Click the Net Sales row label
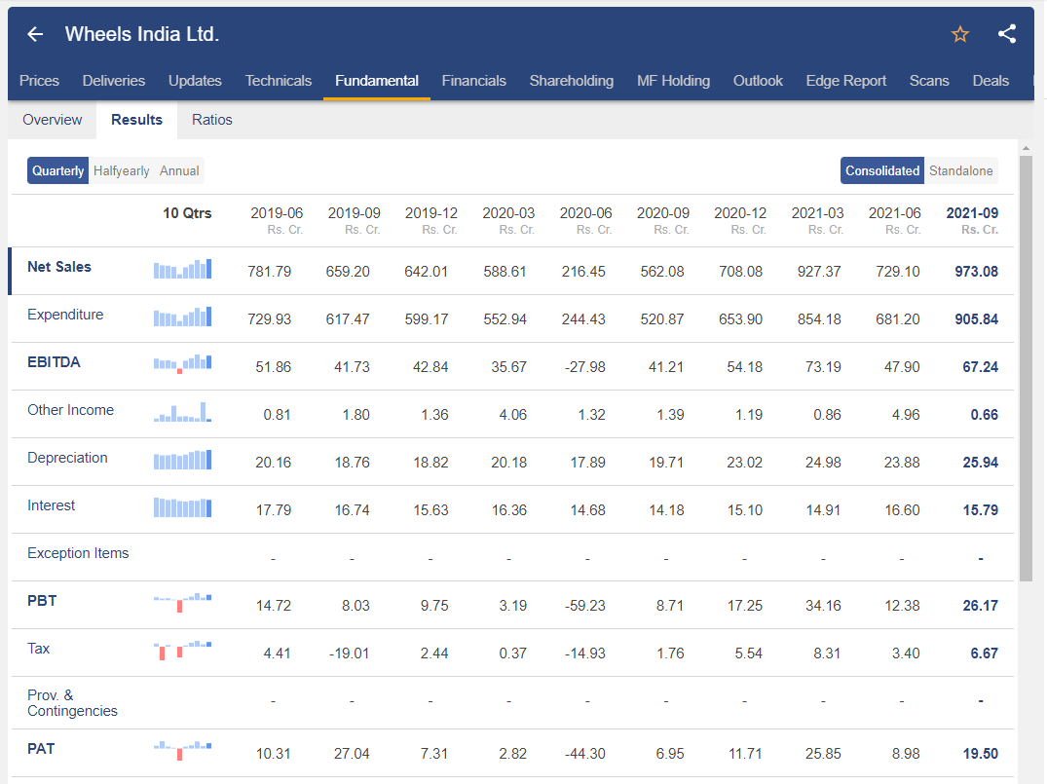This screenshot has width=1047, height=784. (x=59, y=267)
